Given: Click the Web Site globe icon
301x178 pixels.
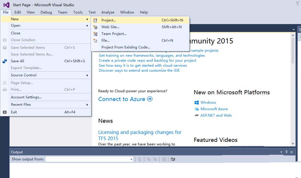Looking at the screenshot, I should coord(95,27).
